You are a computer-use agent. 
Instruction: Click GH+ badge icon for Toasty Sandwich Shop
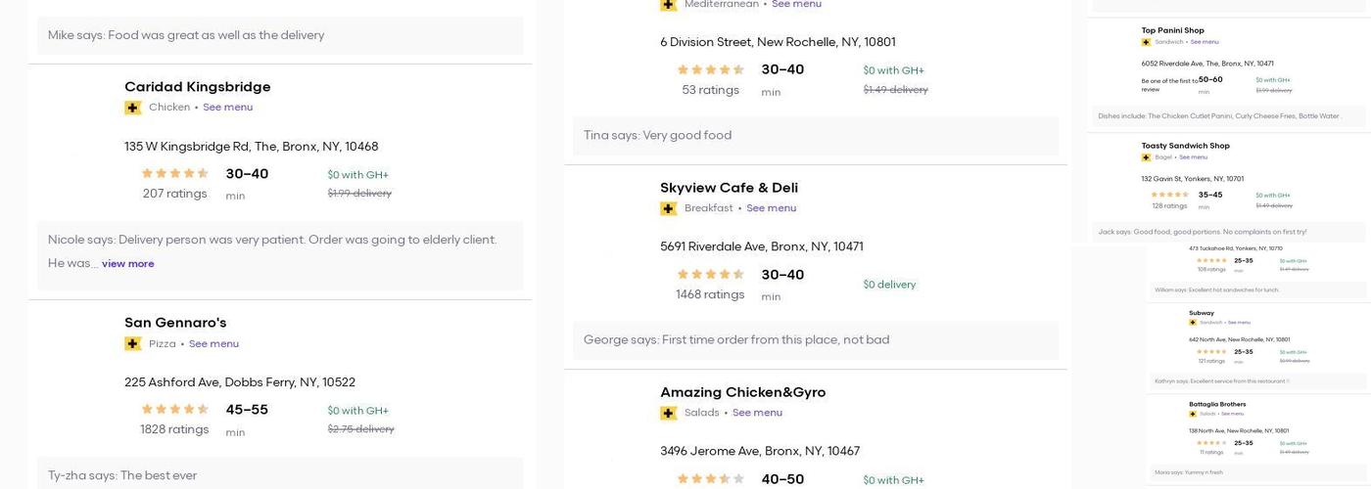pyautogui.click(x=1146, y=157)
